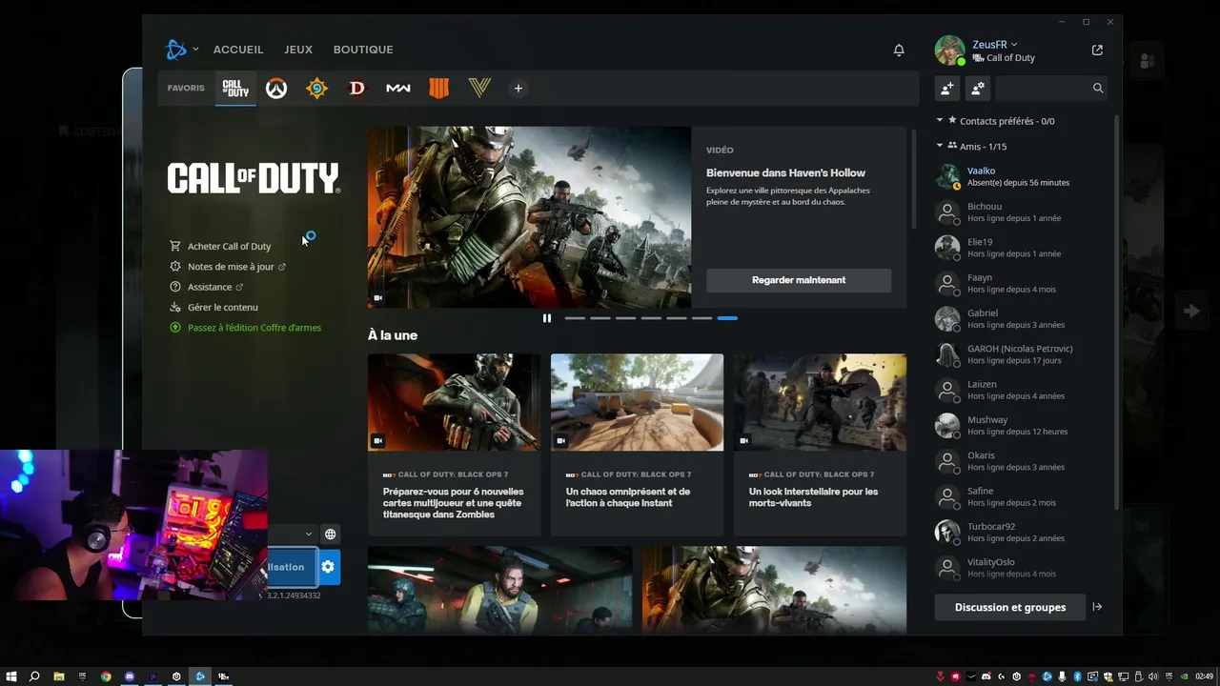Open the Haven's Hollow hero video image
1220x686 pixels.
coord(529,217)
